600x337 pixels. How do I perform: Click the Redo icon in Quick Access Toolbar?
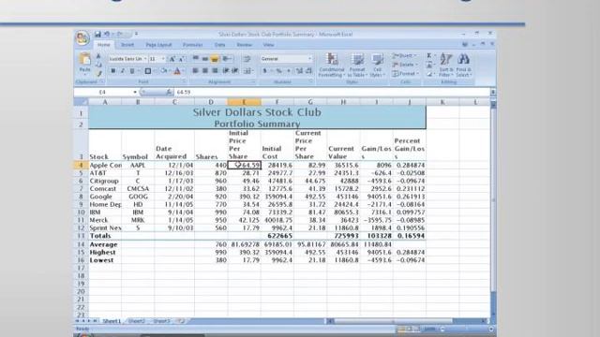click(120, 34)
